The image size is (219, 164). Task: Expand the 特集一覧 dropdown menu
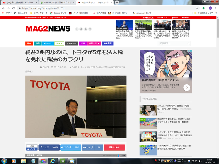(x=94, y=43)
